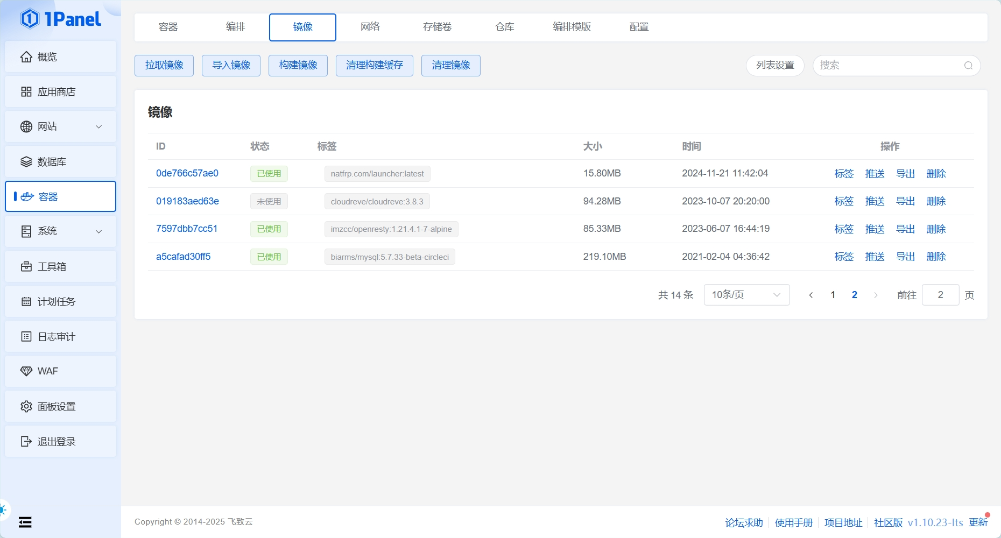Open image ID 0de766c57ae0 link
1001x538 pixels.
[187, 173]
